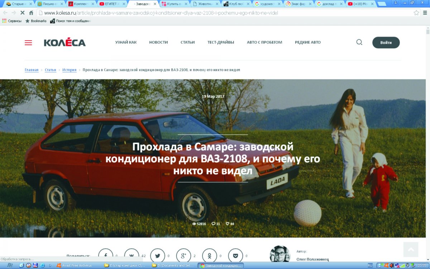The width and height of the screenshot is (430, 269).
Task: Click the comments icon showing 11
Action: (x=214, y=224)
